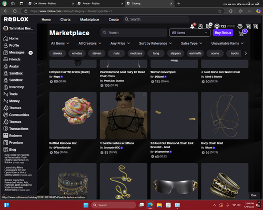Open Transactions in the left sidebar
263x210 pixels.
point(19,129)
